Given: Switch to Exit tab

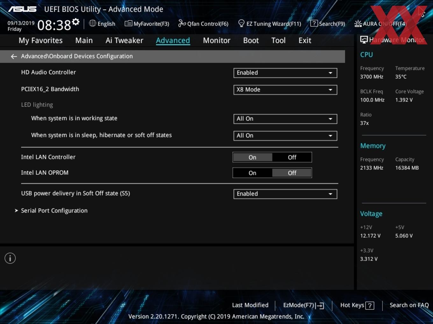Looking at the screenshot, I should pos(305,40).
